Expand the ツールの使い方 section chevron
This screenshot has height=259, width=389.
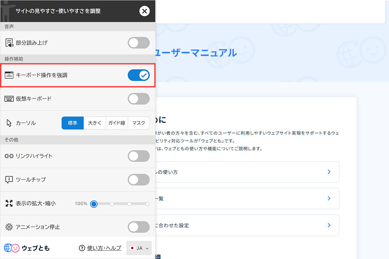point(329,172)
